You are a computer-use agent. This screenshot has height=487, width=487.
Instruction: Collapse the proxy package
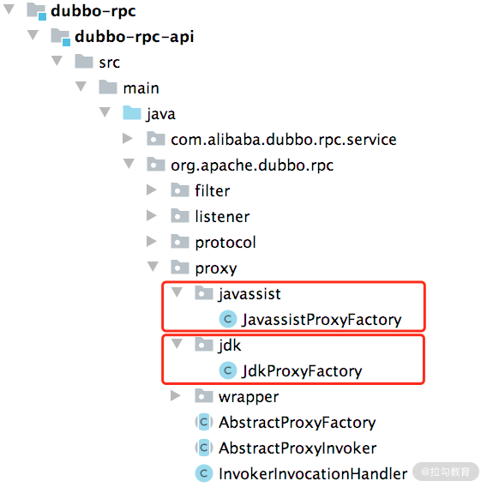153,267
